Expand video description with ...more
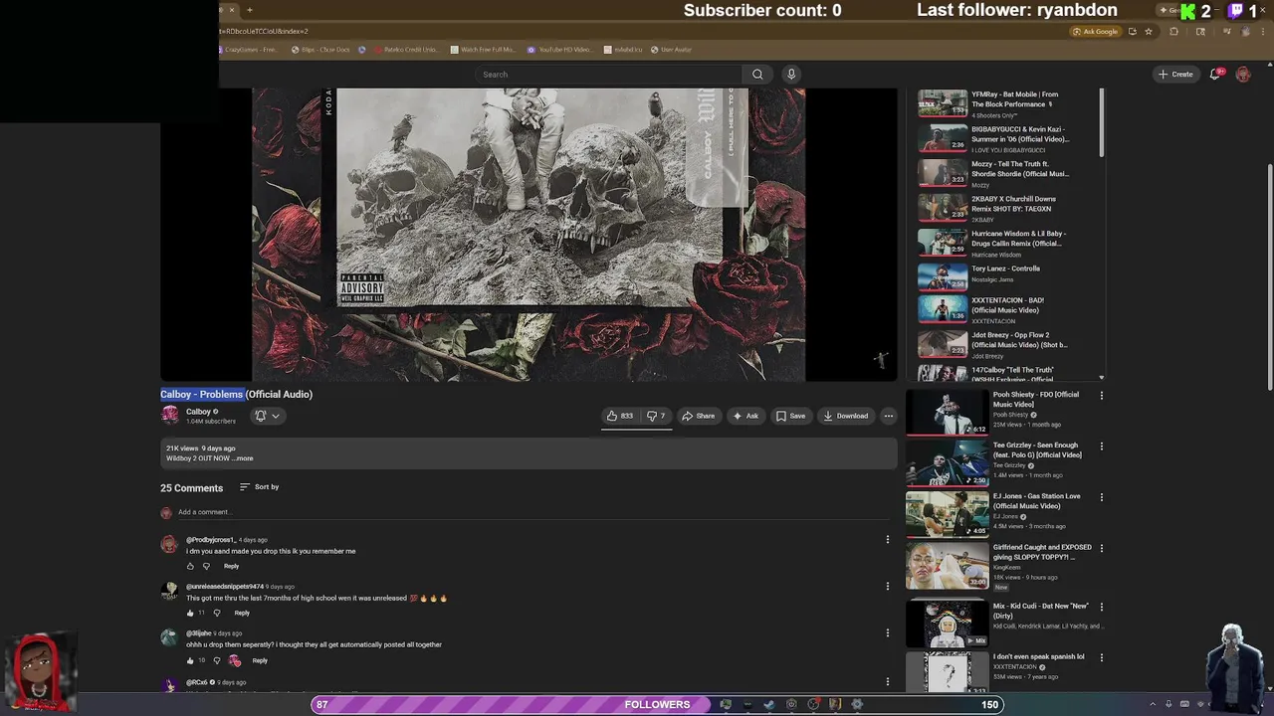1274x716 pixels. pyautogui.click(x=244, y=458)
